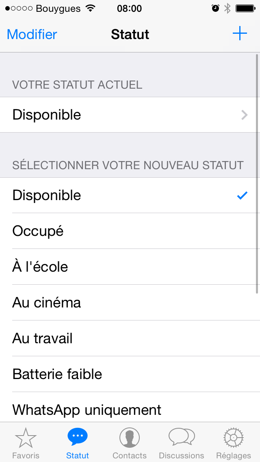Click the vertical scrollbar indicator

point(257,173)
